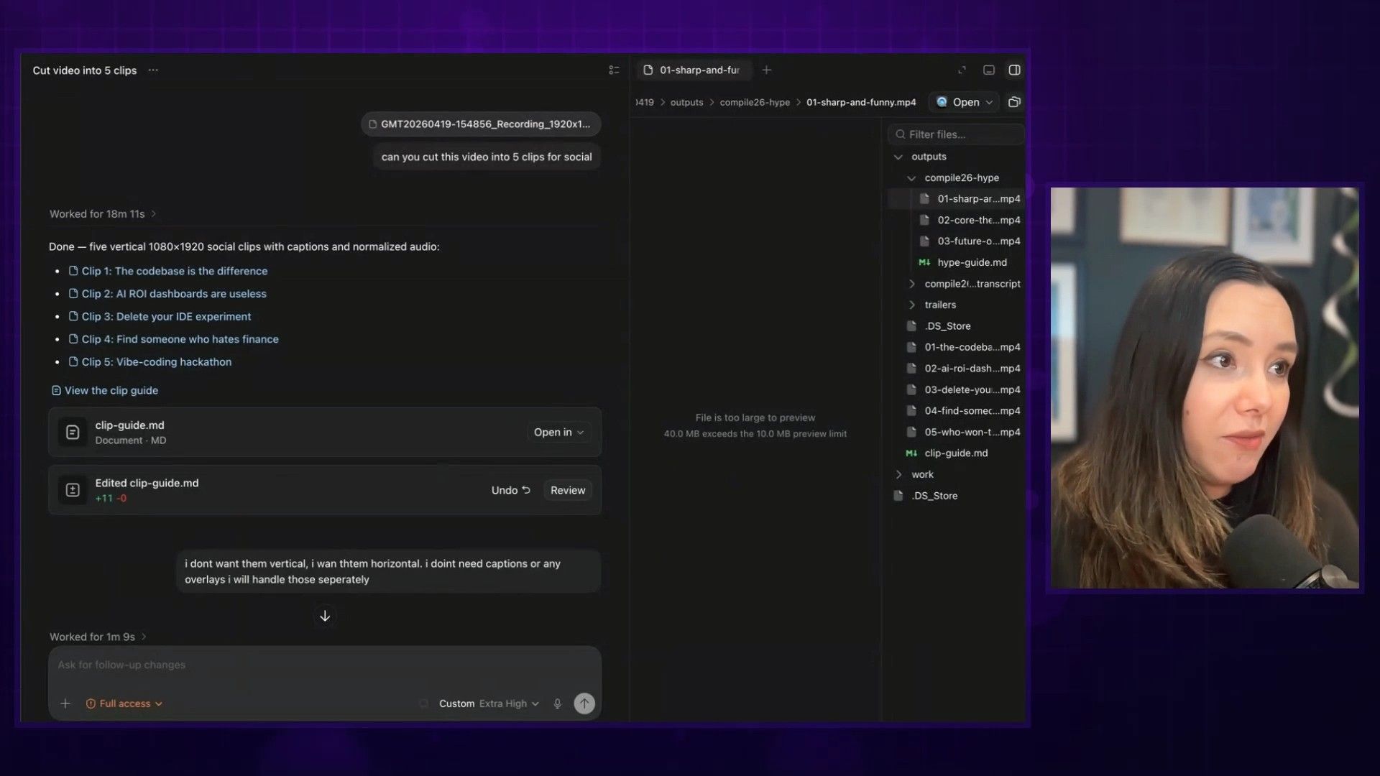This screenshot has height=776, width=1380.
Task: Open Clip 1: The codebase is the difference
Action: tap(168, 271)
